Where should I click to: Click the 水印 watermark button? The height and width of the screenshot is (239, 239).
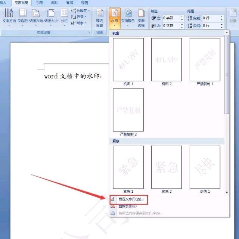click(115, 18)
